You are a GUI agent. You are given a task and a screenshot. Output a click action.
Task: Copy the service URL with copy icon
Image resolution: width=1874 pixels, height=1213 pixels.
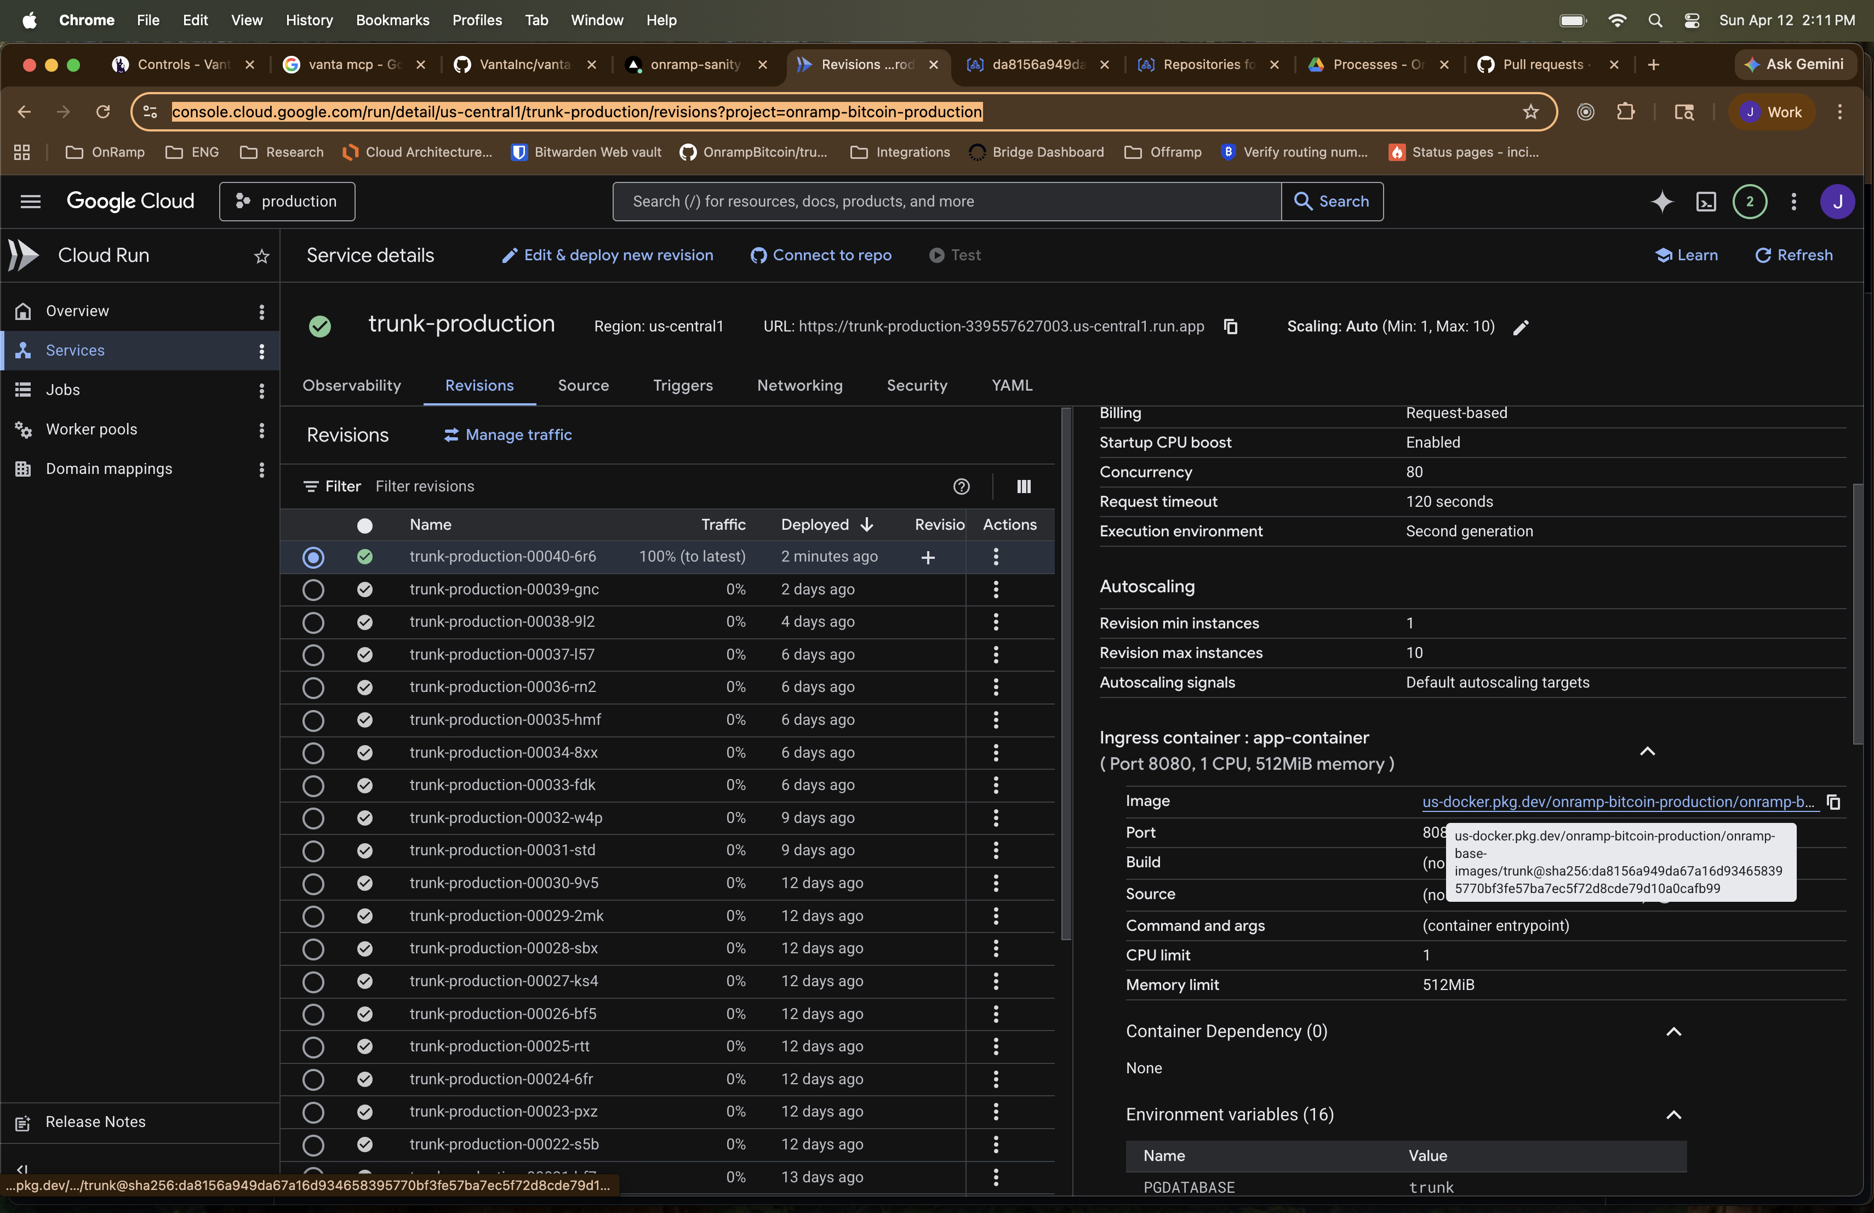coord(1231,327)
